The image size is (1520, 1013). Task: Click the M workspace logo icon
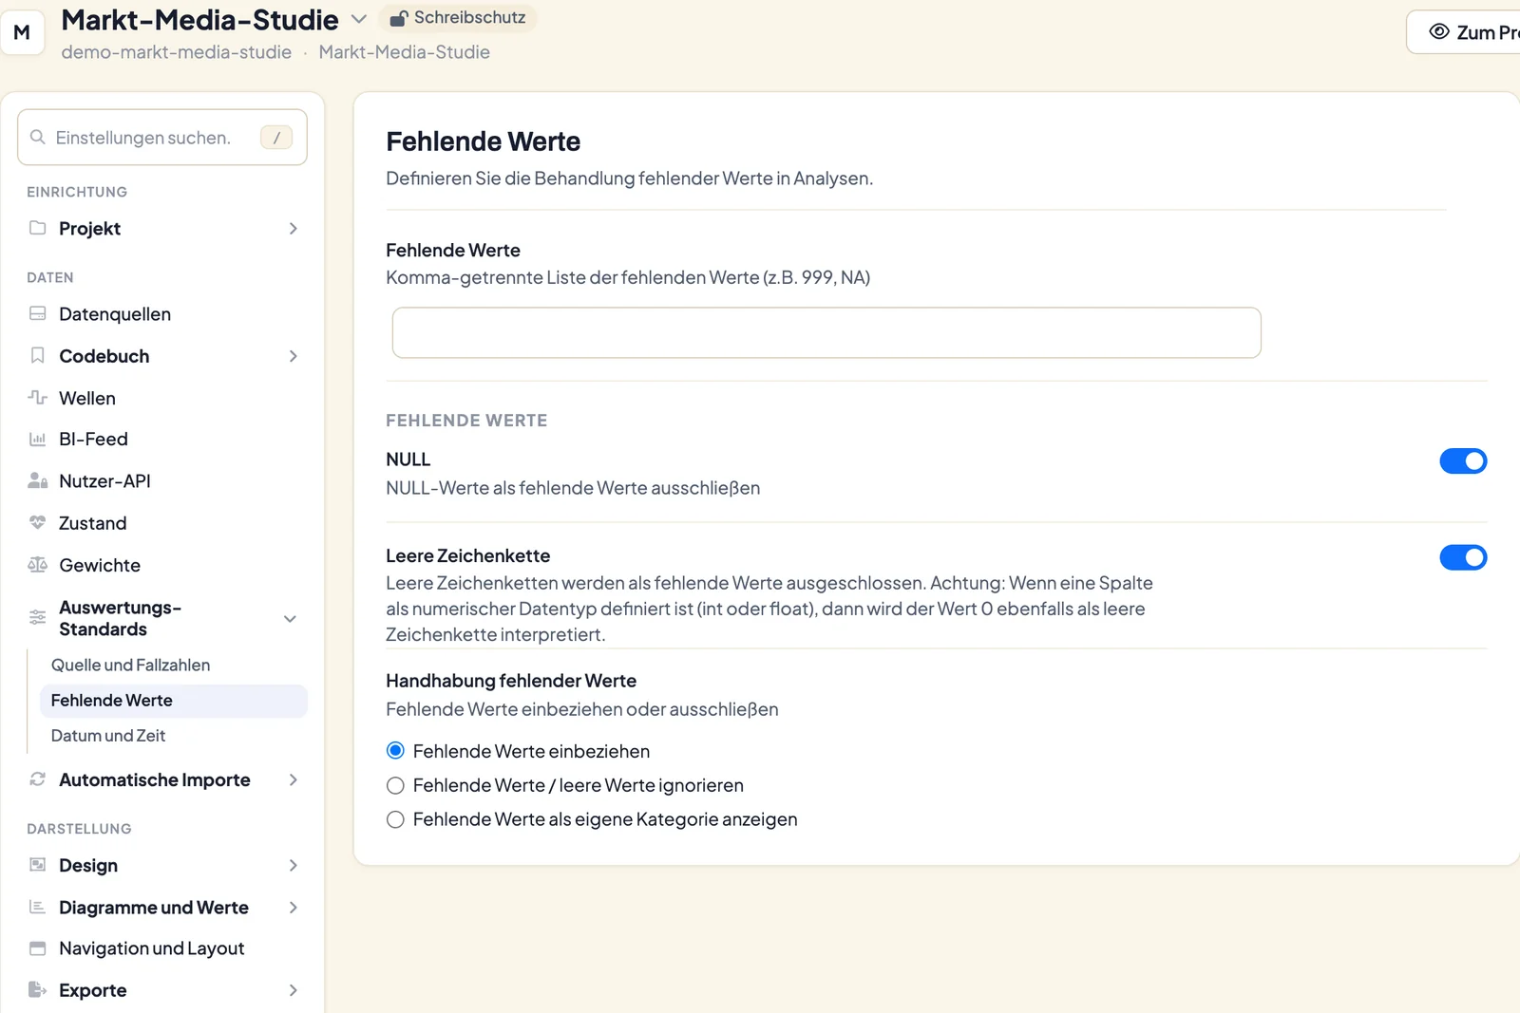point(22,32)
